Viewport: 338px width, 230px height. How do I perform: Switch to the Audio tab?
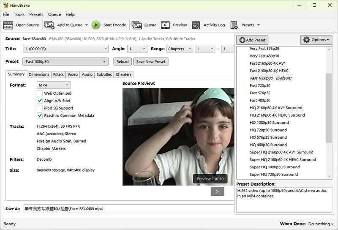[x=87, y=74]
